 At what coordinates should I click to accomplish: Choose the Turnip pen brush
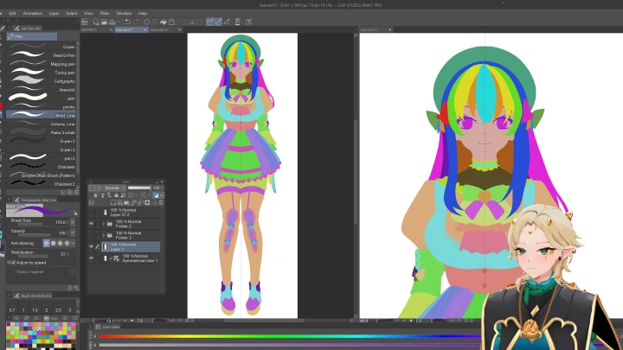[x=42, y=73]
